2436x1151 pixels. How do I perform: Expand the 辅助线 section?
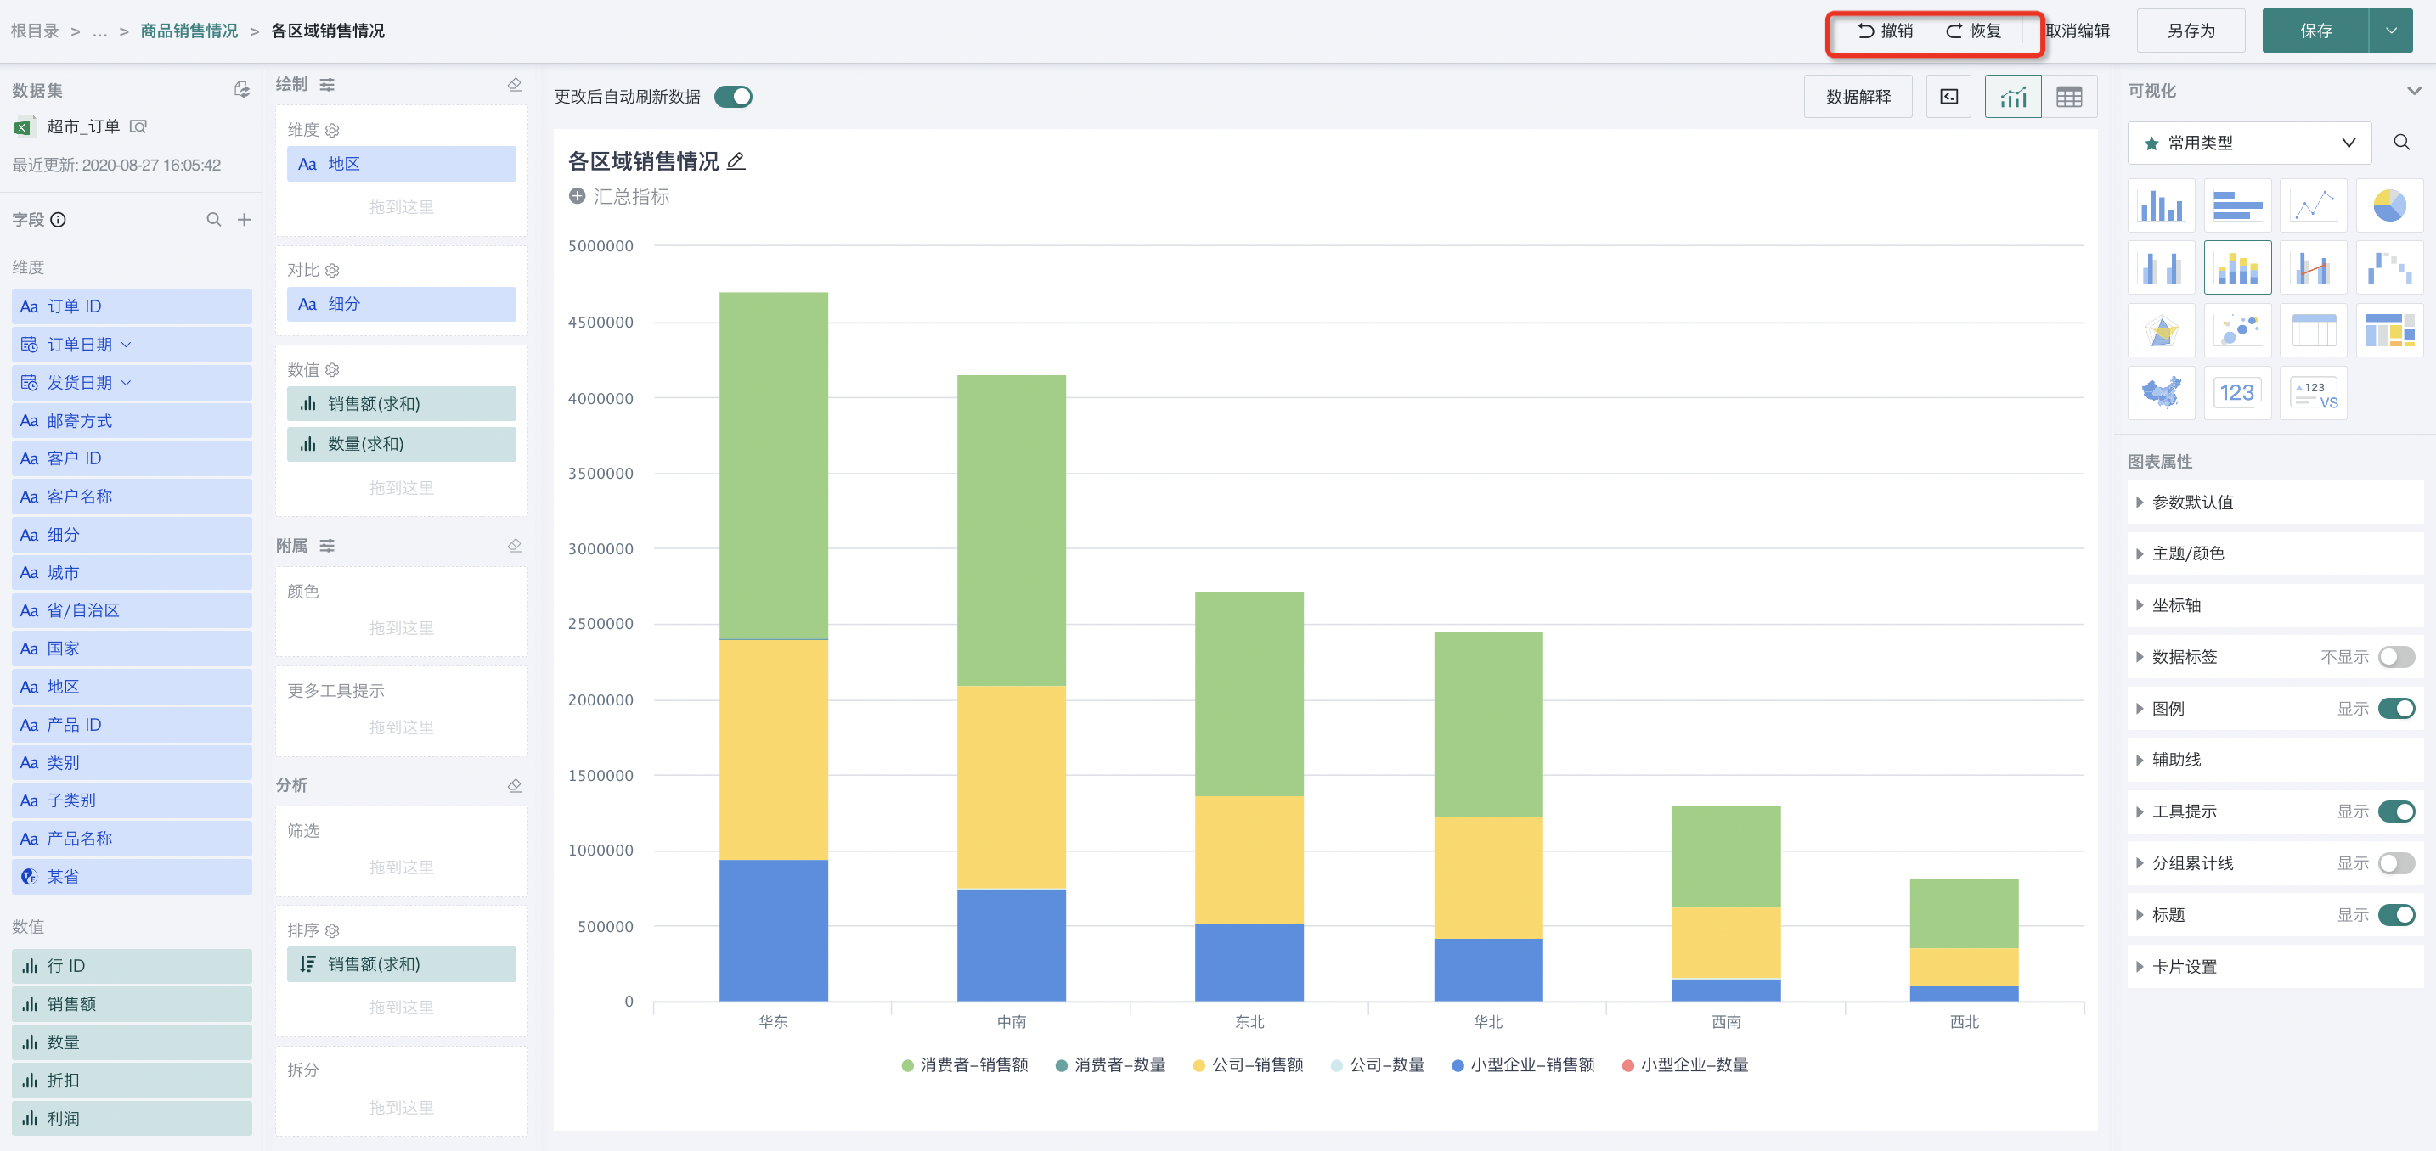click(2275, 760)
